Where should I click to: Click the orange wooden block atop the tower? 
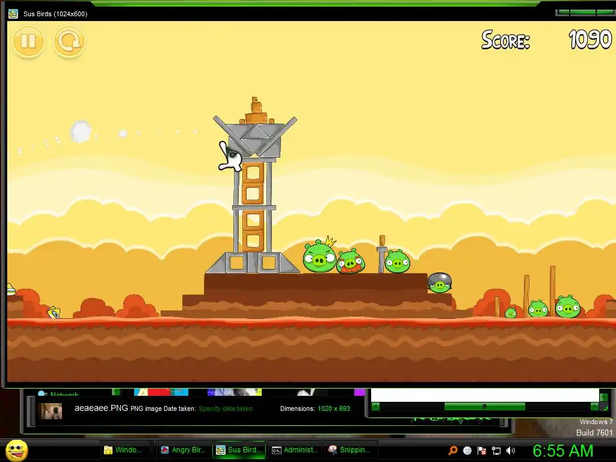[256, 117]
